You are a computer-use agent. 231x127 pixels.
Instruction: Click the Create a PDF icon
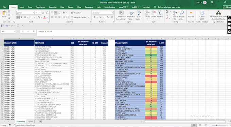point(202,13)
